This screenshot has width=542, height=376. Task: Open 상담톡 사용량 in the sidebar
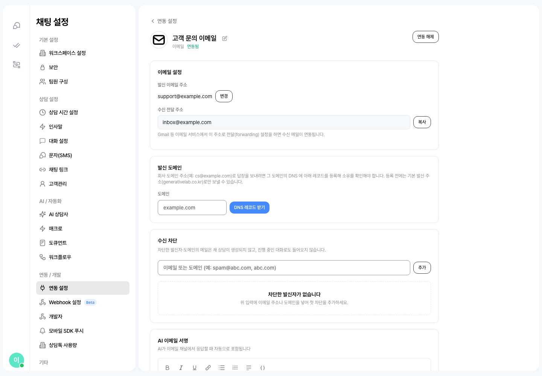[83, 345]
